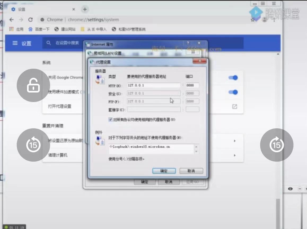Viewport: 307px width, 229px height.
Task: Expand the 清理计算机 row arrow
Action: [x=235, y=155]
